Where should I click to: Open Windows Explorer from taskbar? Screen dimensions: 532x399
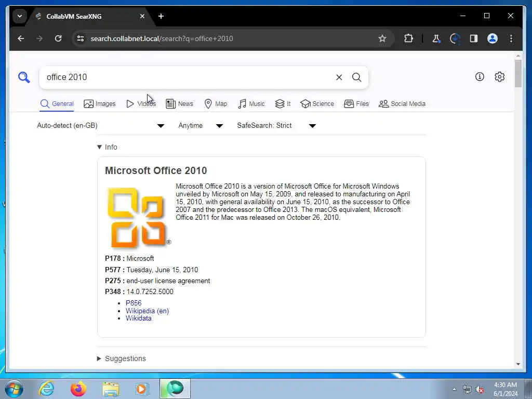coord(111,389)
